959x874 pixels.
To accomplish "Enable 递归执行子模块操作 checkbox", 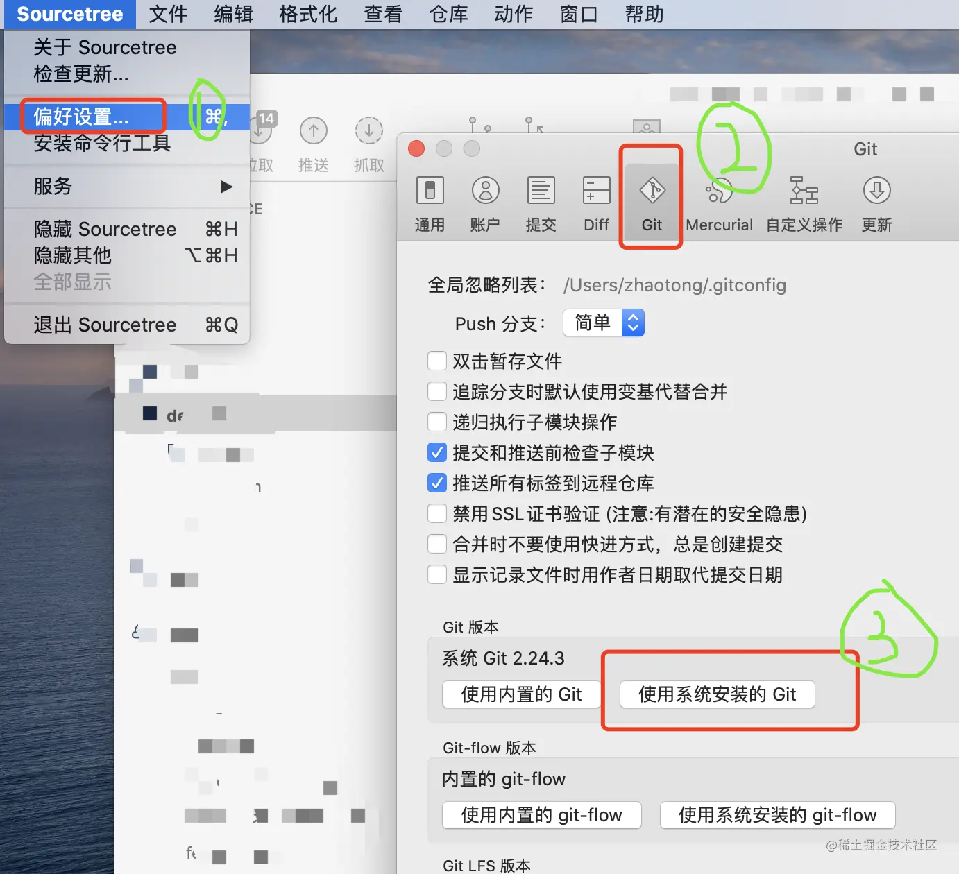I will tap(436, 422).
